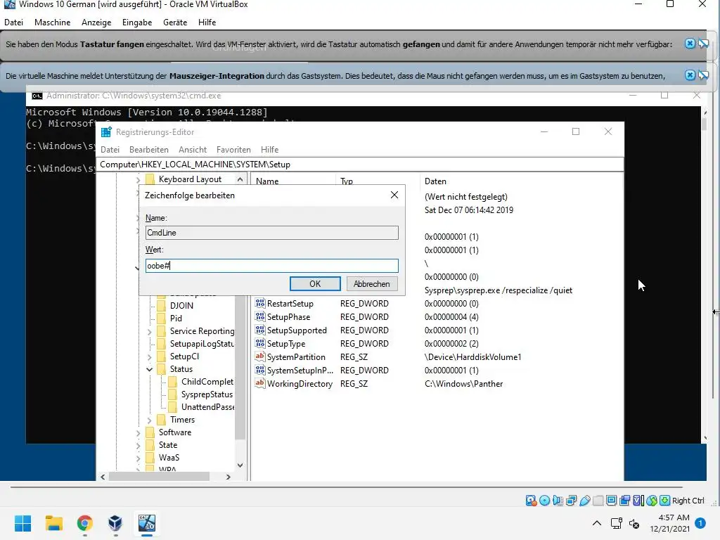The width and height of the screenshot is (720, 540).
Task: Expand the SetupCI registry key
Action: pos(149,356)
